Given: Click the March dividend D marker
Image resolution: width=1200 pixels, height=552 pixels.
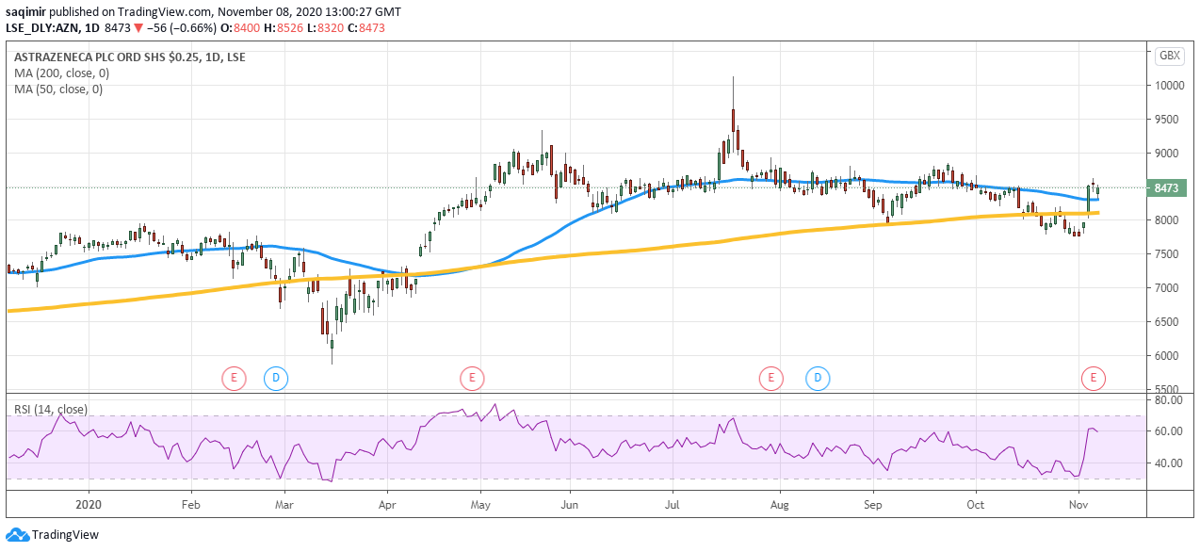Looking at the screenshot, I should tap(275, 379).
